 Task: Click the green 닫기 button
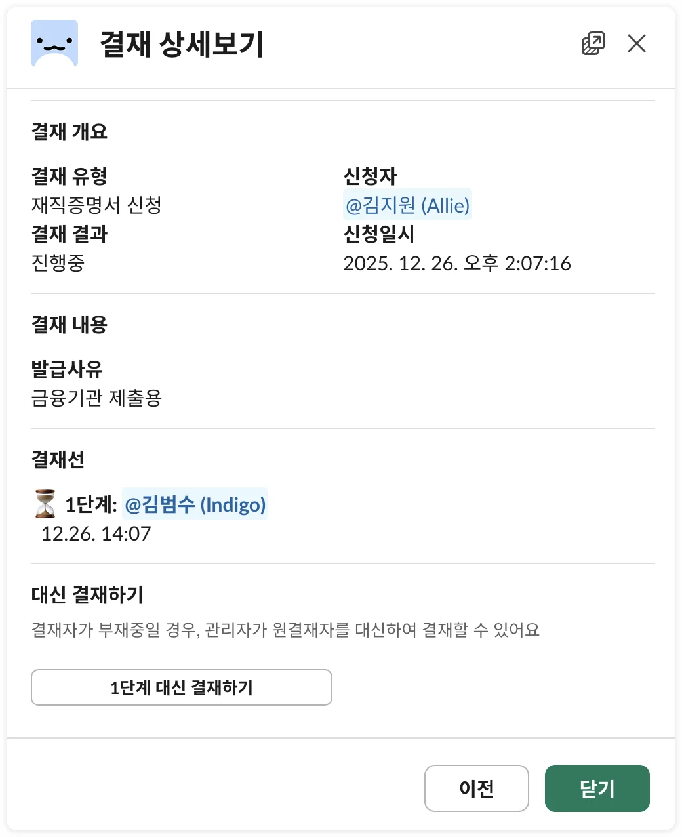tap(597, 788)
